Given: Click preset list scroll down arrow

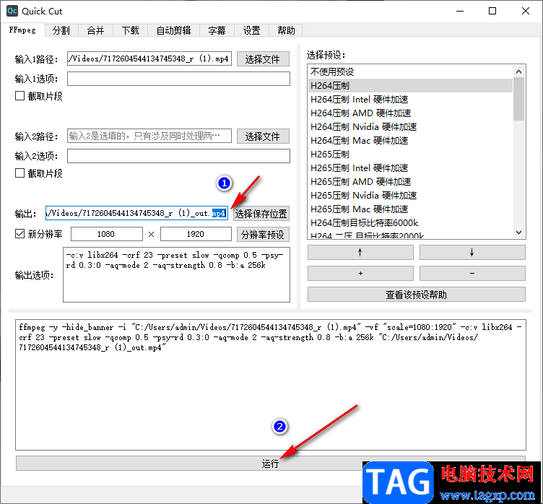Looking at the screenshot, I should [x=518, y=232].
